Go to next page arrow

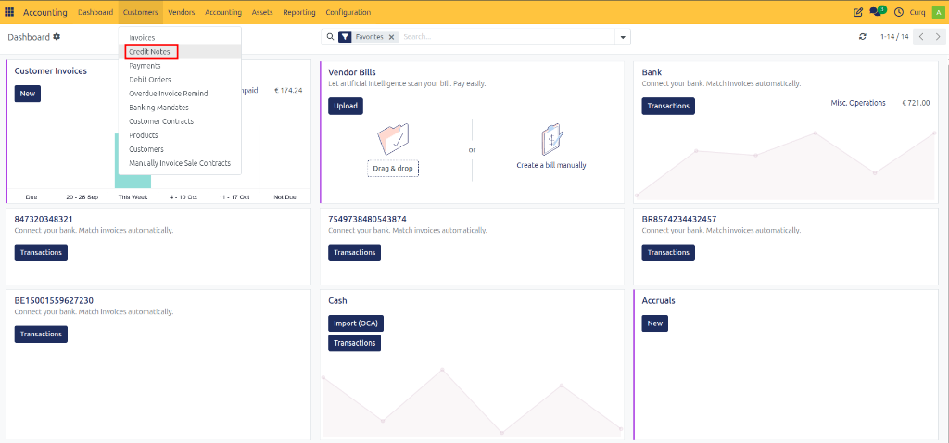point(937,37)
